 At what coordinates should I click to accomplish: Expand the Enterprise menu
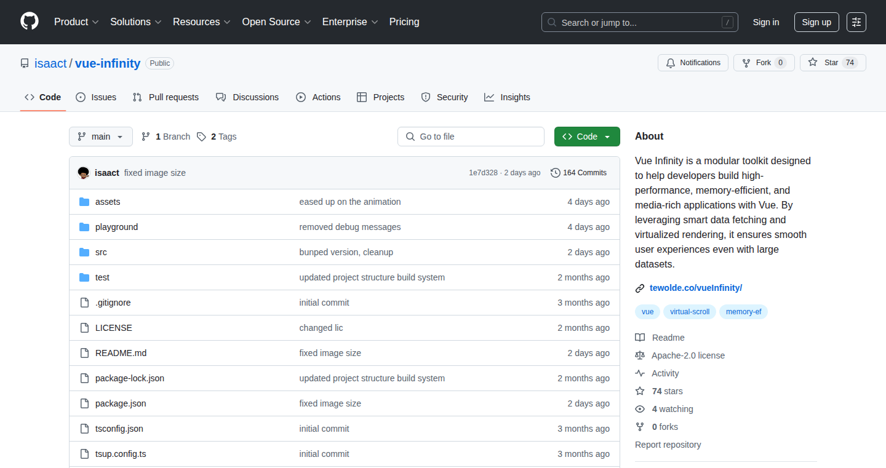pyautogui.click(x=350, y=22)
